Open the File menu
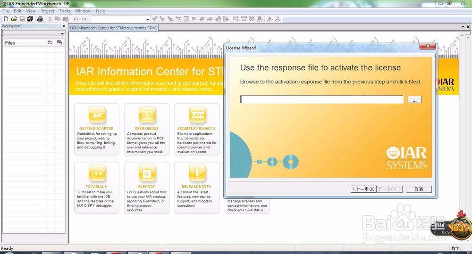 6,11
